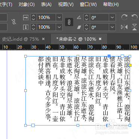Click the text frame out port at bottom left
This screenshot has width=139, height=139.
coord(33,125)
